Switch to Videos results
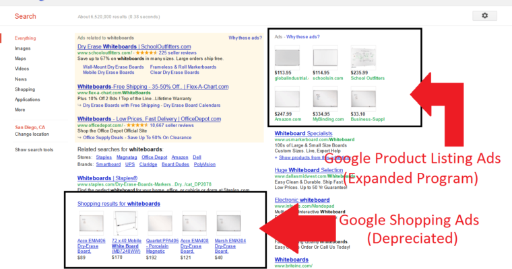The height and width of the screenshot is (269, 512). (22, 69)
